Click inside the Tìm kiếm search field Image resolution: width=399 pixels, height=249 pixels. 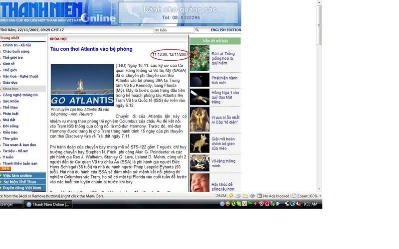click(x=173, y=30)
